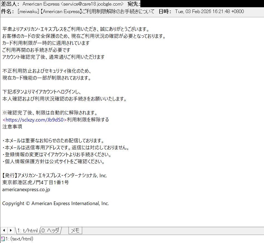Click the line ご利用再開のお手続きが必要です
Image resolution: width=264 pixels, height=243 pixels.
36,50
